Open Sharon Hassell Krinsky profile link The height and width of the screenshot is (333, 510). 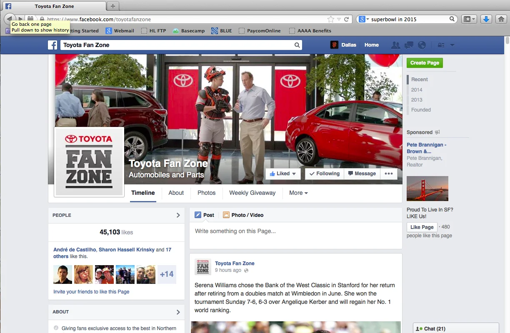pyautogui.click(x=127, y=250)
